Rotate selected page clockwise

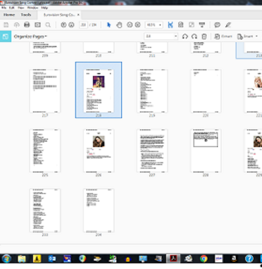[194, 36]
